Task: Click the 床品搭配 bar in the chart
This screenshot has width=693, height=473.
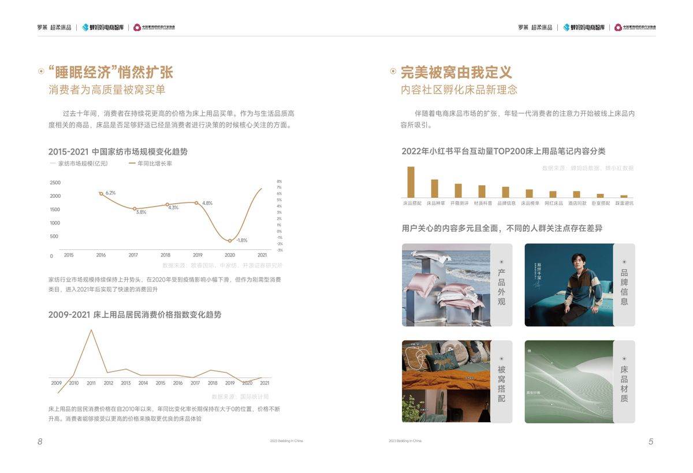Action: coord(411,182)
